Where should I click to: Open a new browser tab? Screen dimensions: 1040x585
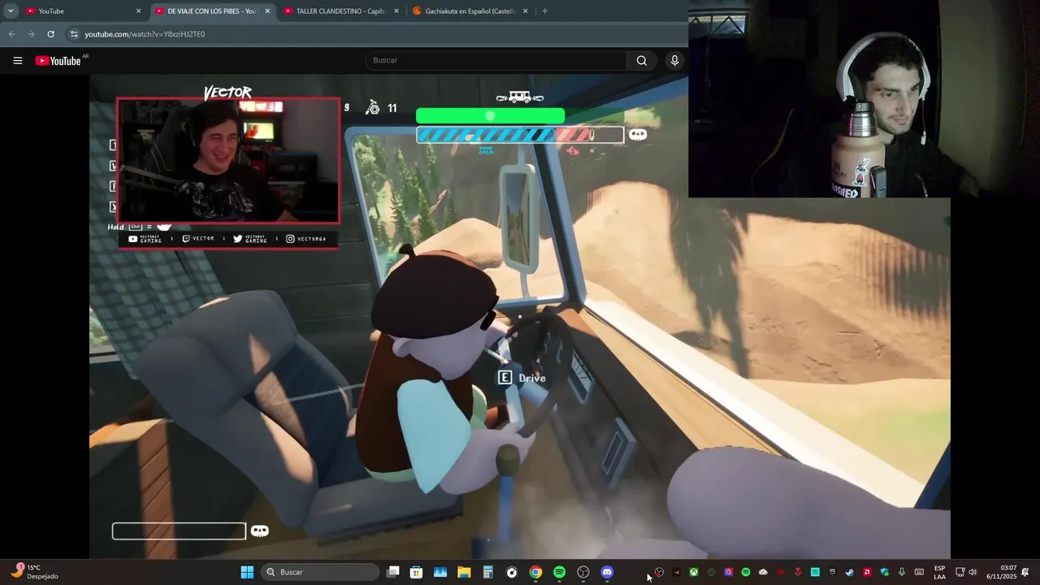pyautogui.click(x=544, y=11)
